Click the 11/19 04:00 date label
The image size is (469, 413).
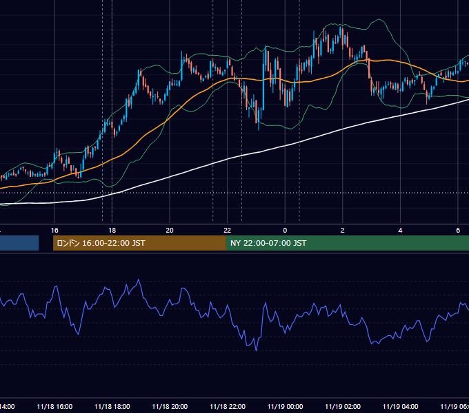click(401, 407)
